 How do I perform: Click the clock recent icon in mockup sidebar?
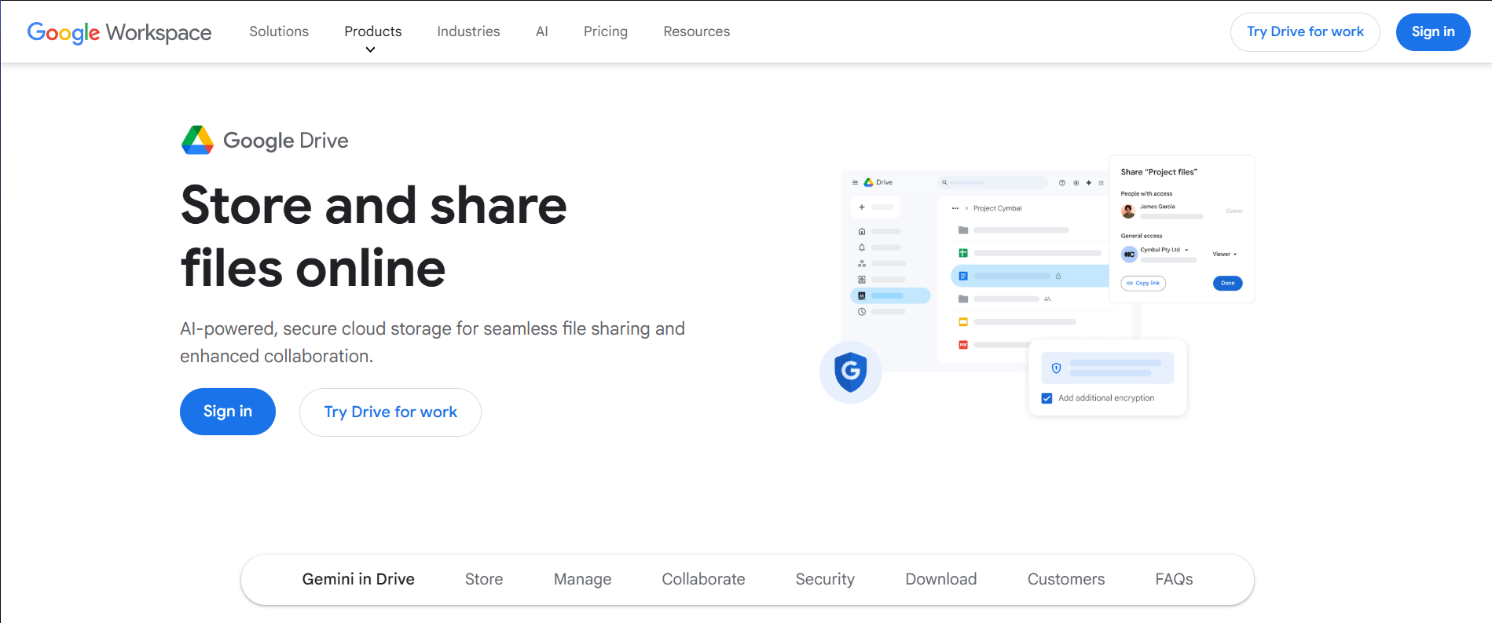pyautogui.click(x=862, y=312)
